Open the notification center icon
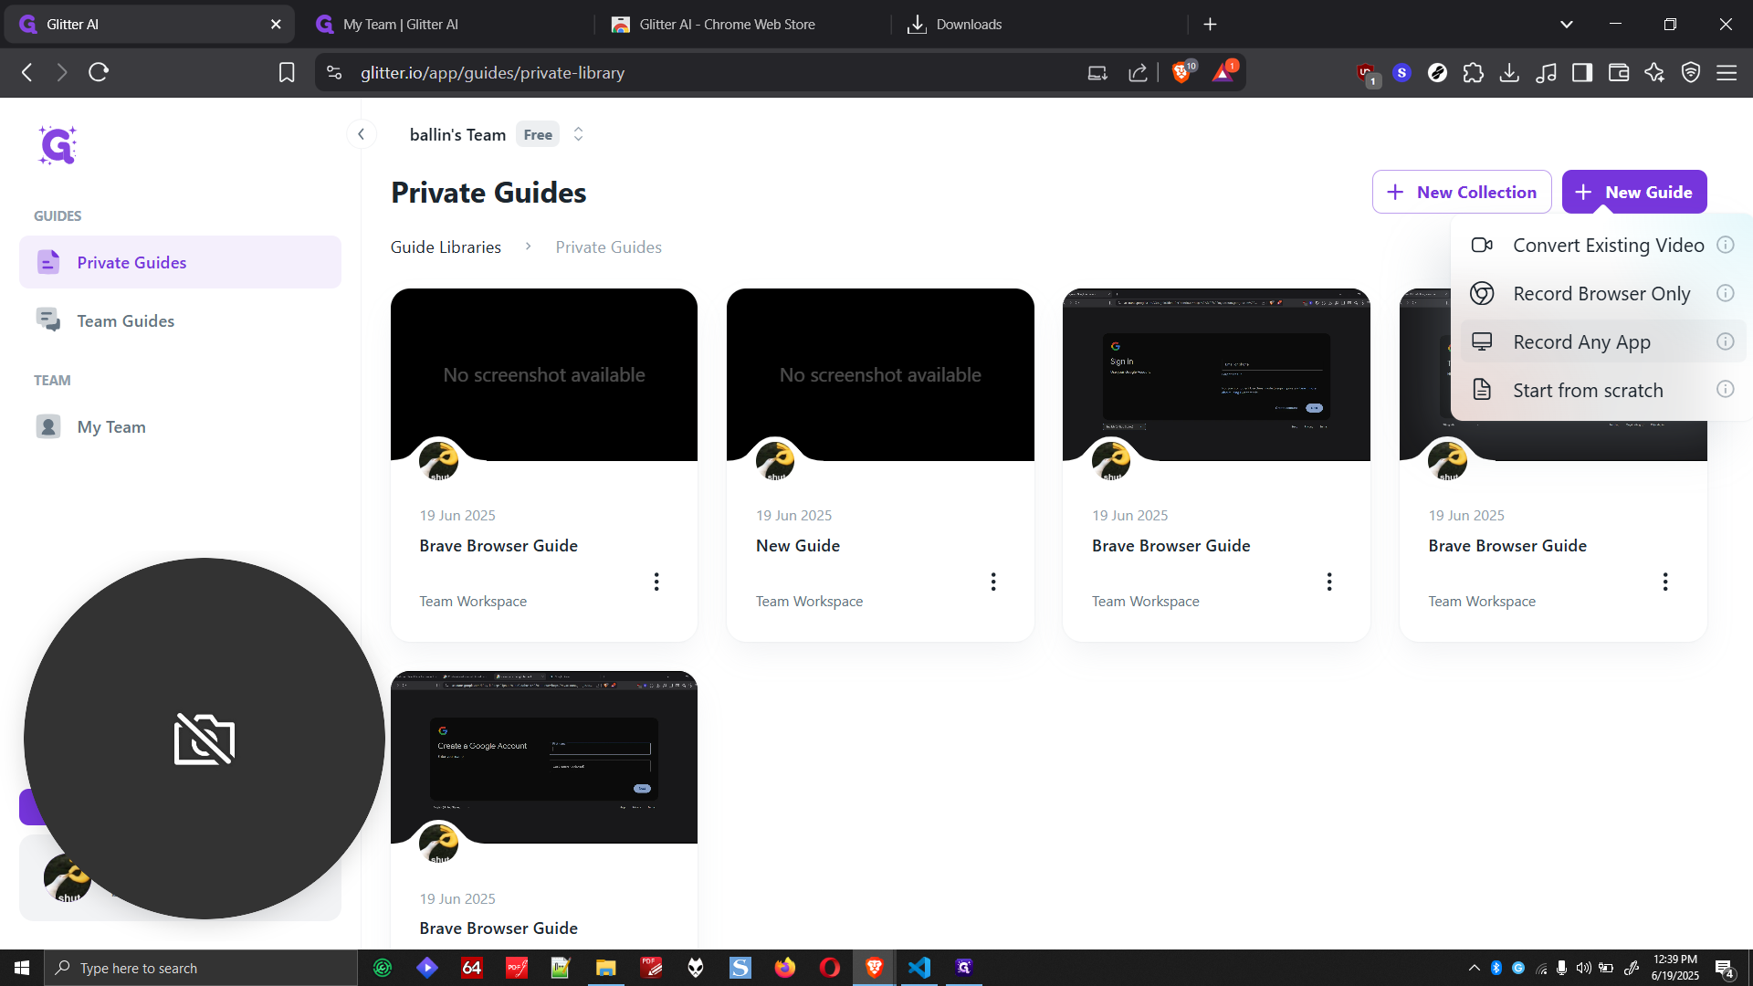 [x=1725, y=968]
